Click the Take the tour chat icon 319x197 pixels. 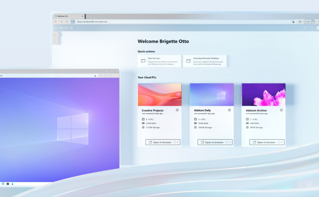pos(143,61)
